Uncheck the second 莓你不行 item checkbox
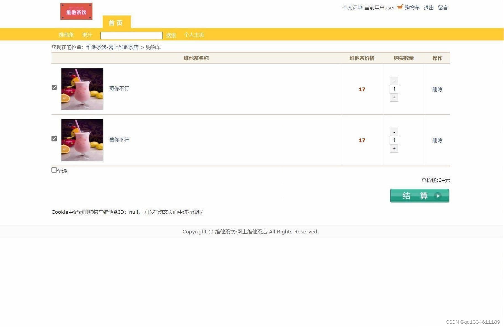Viewport: 504px width, 327px height. tap(54, 139)
